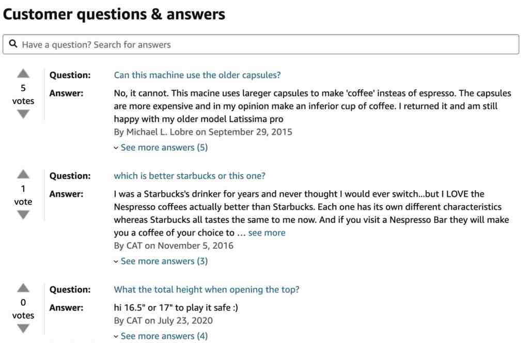This screenshot has height=343, width=529.
Task: Open 'What the total height when opening the top?'
Action: pyautogui.click(x=207, y=289)
